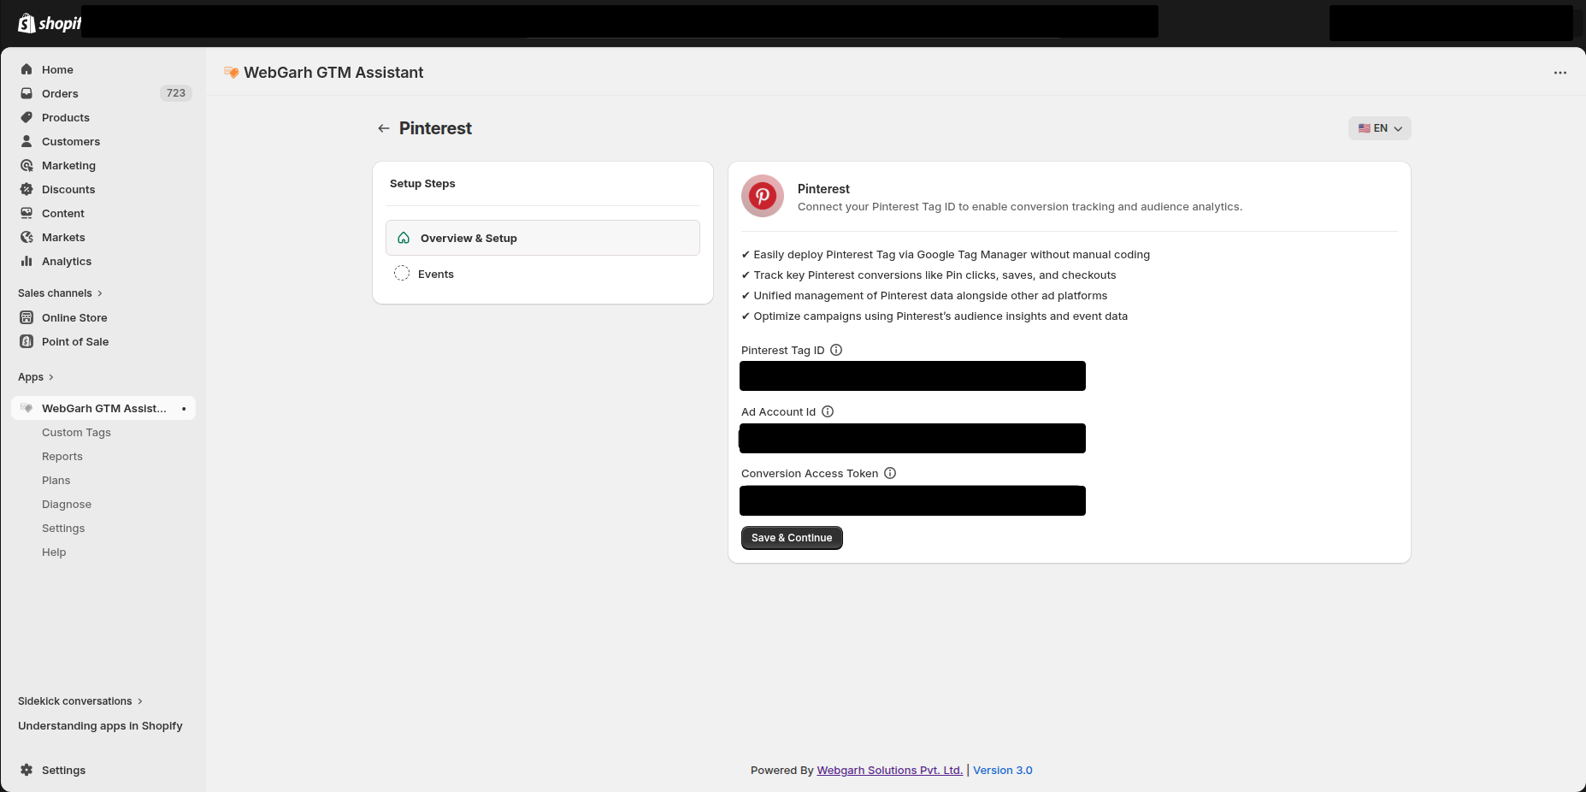Click 'Easily deploy Pinterest Tag' bullet
The width and height of the screenshot is (1586, 792).
[946, 255]
